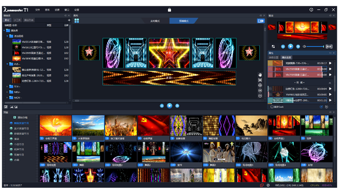Image resolution: width=340 pixels, height=196 pixels.
Task: Click the grid layout icon in canvas panel
Action: 76,21
